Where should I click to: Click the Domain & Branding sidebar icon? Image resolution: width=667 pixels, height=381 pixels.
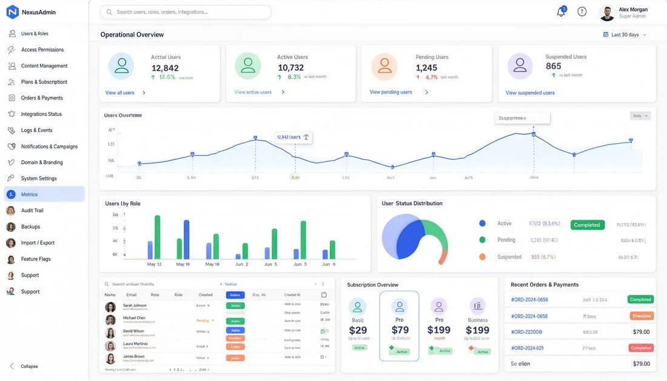tap(12, 162)
